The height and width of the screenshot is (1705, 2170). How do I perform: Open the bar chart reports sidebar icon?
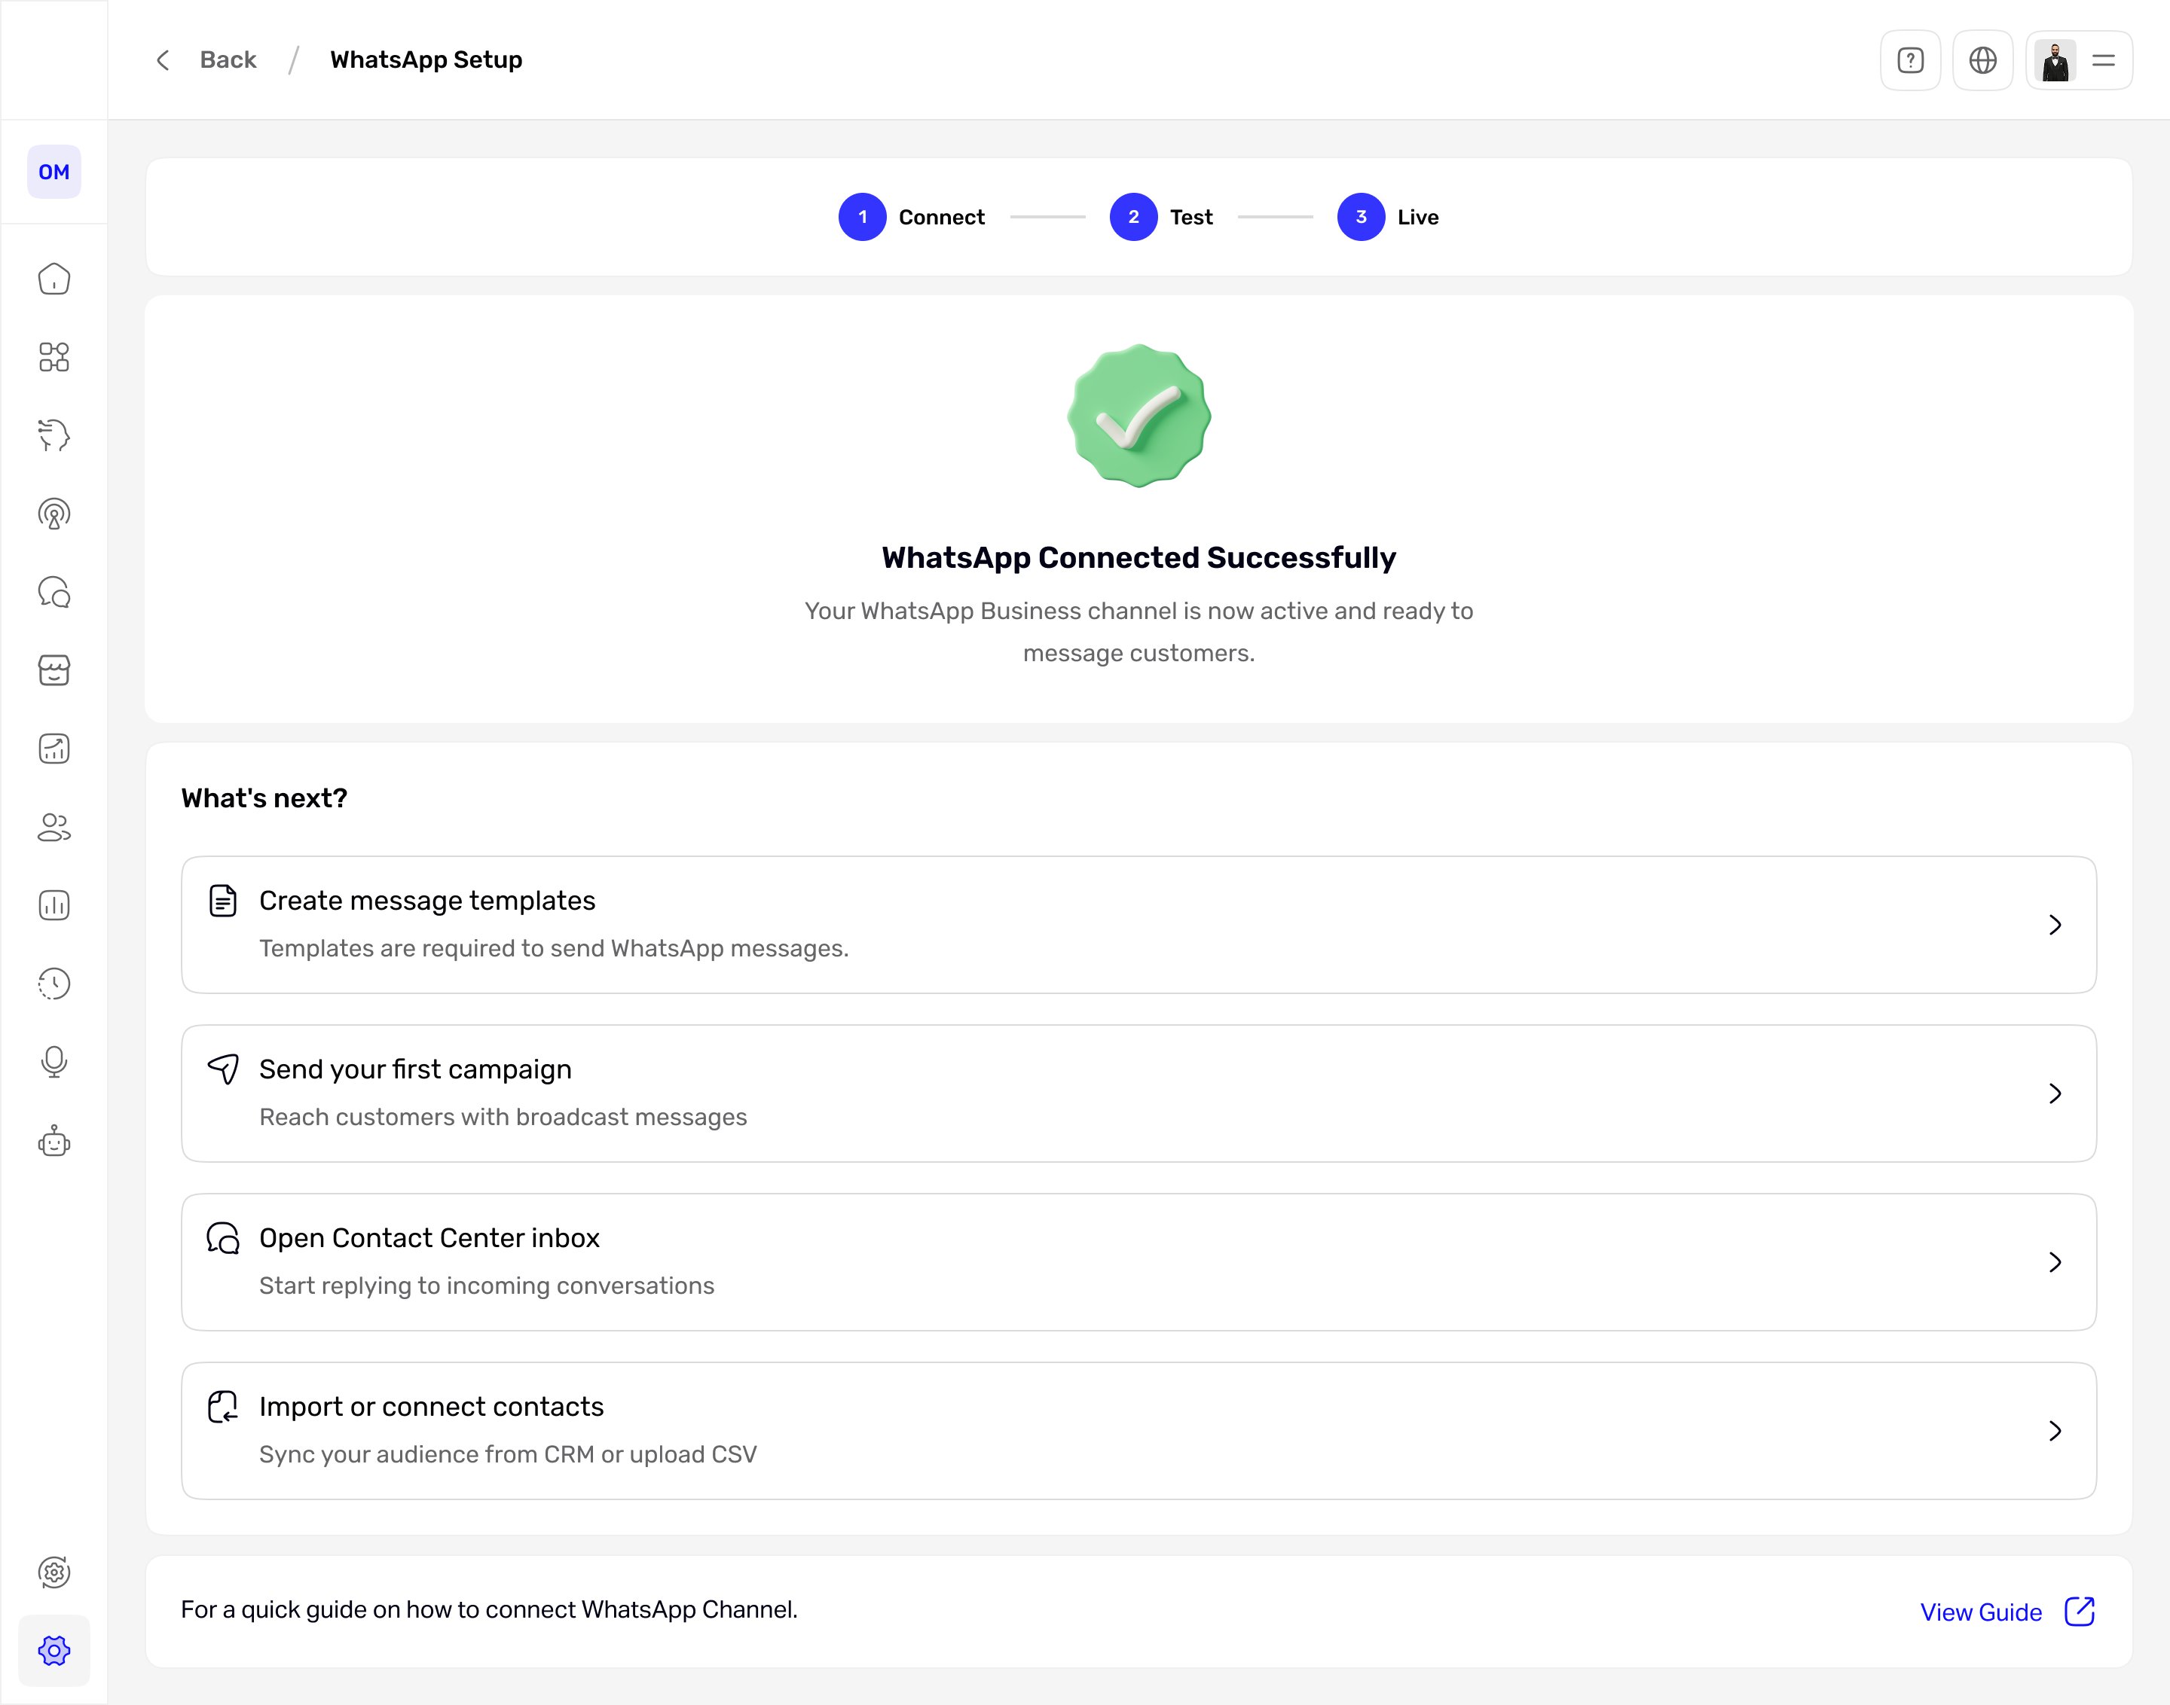coord(54,905)
